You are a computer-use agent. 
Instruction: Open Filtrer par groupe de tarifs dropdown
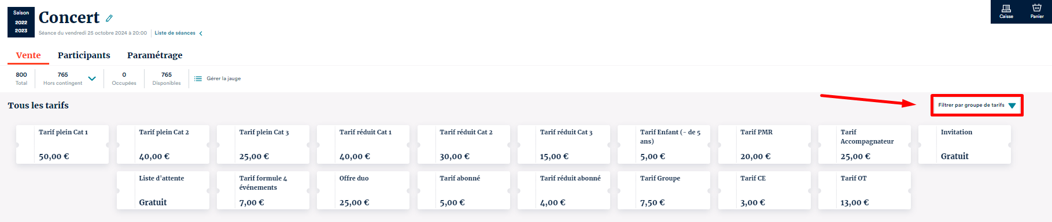977,106
